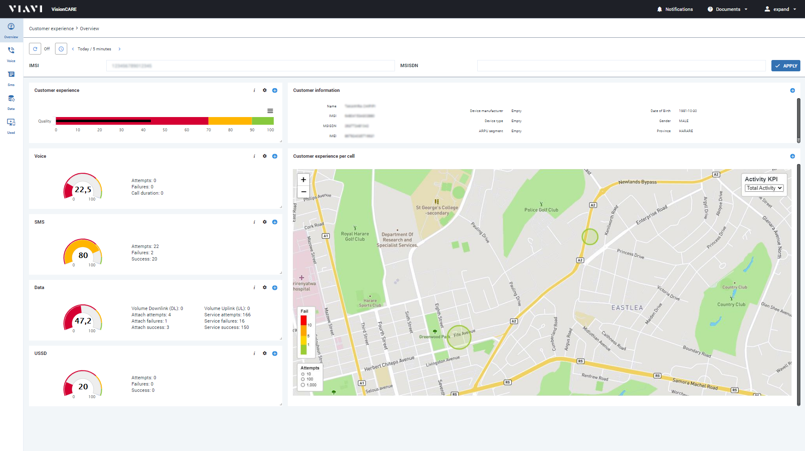Open the Total Activity KPI dropdown

pos(764,188)
